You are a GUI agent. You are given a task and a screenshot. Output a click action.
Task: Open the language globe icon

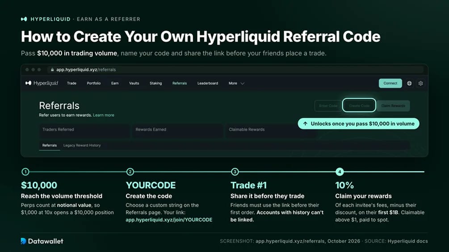coord(409,83)
